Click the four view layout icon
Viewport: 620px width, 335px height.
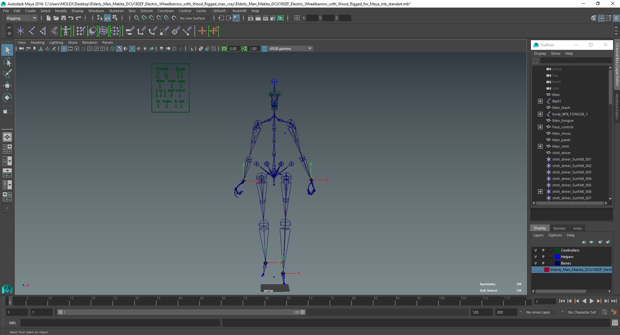(x=7, y=149)
